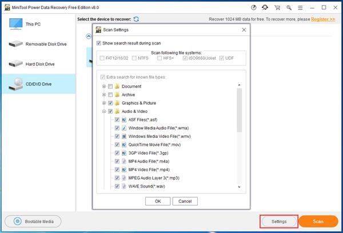The height and width of the screenshot is (233, 343).
Task: Cancel the Scan Settings dialog
Action: (x=185, y=201)
